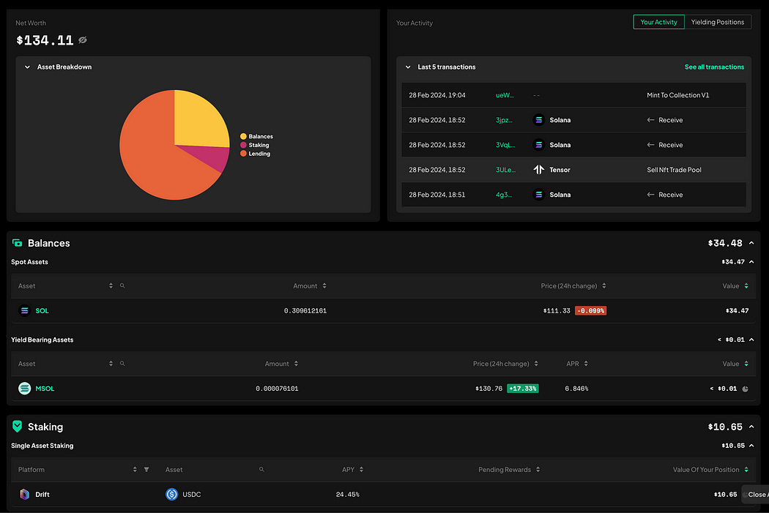This screenshot has height=513, width=769.
Task: Search staking assets magnifier icon
Action: pos(262,469)
